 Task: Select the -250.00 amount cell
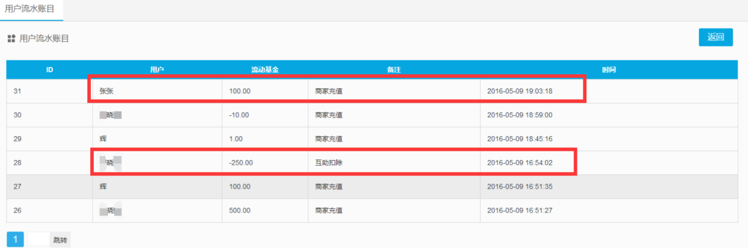click(241, 163)
